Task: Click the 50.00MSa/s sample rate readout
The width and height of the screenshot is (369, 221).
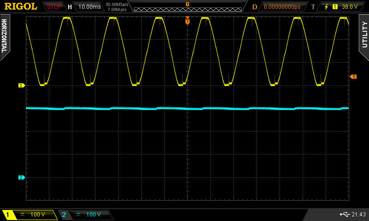Action: coord(117,5)
